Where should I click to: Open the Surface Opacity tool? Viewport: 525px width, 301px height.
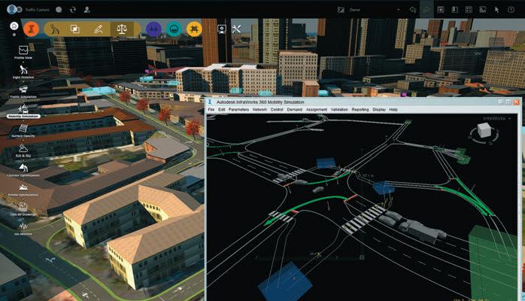pyautogui.click(x=23, y=131)
